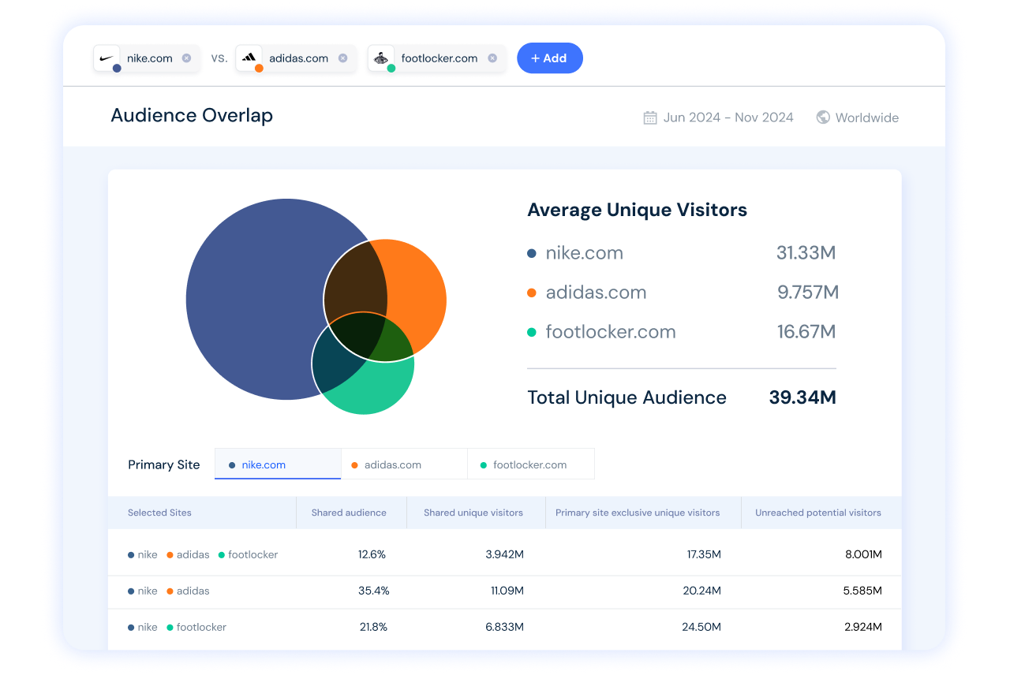Open the Worldwide country selector

pos(866,117)
